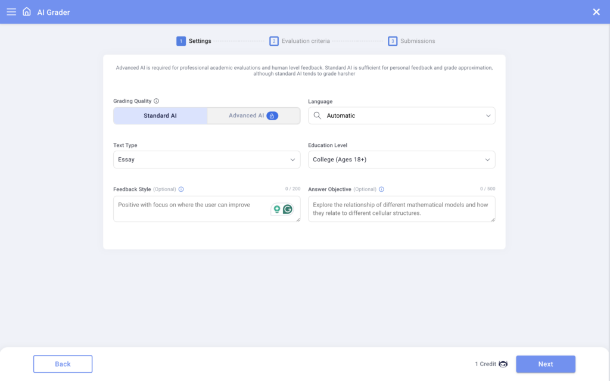Click the lightbulb suggestion icon near Feedback Style
The image size is (610, 381).
click(x=277, y=209)
